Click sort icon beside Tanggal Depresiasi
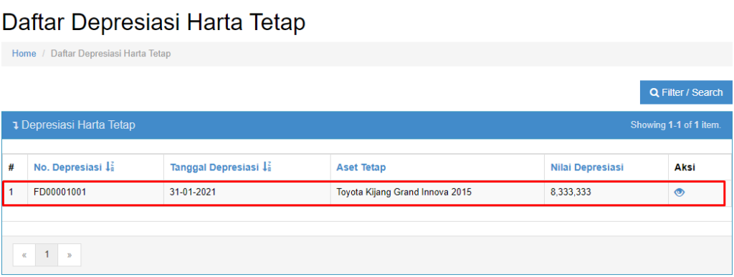 (x=267, y=167)
